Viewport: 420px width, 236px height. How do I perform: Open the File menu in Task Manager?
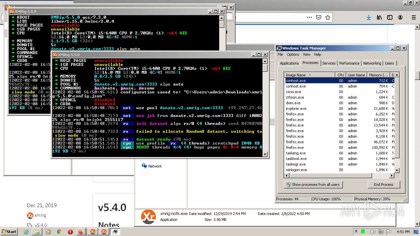coord(280,54)
